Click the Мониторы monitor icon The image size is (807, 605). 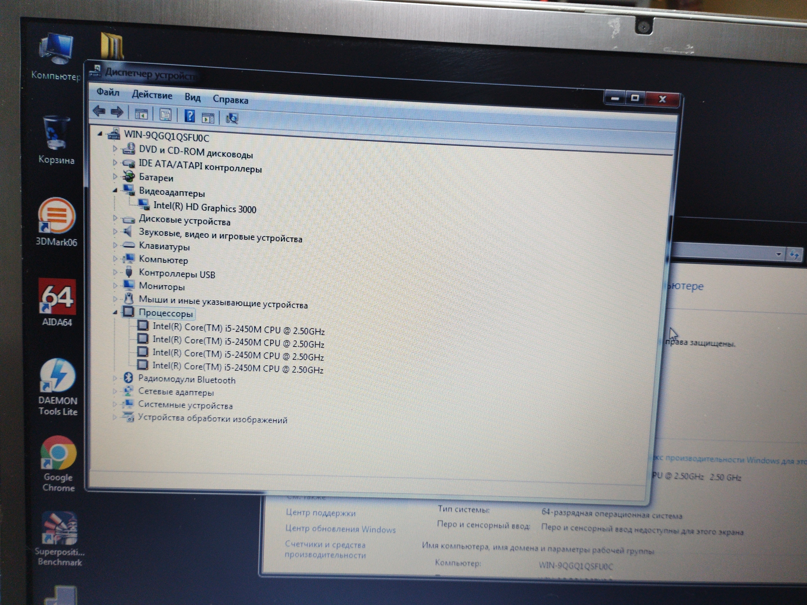coord(128,286)
